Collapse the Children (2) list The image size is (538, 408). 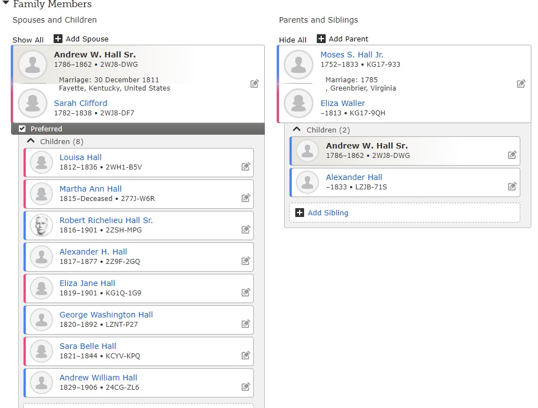297,129
